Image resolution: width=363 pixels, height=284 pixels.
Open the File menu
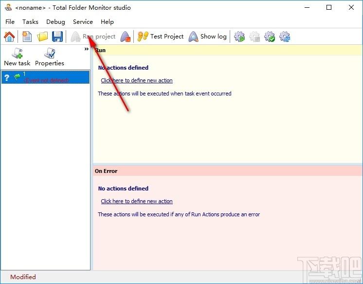(10, 22)
